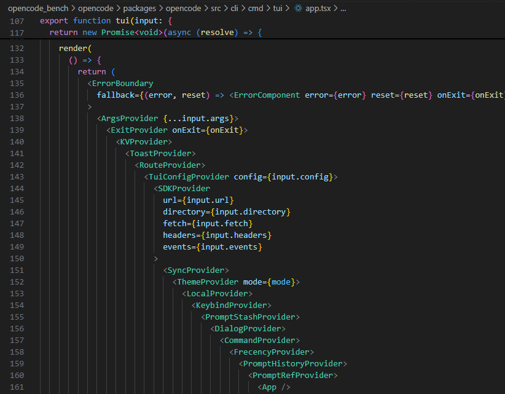Click TuiConfigProvider on line 143
This screenshot has height=394, width=505.
pos(189,177)
